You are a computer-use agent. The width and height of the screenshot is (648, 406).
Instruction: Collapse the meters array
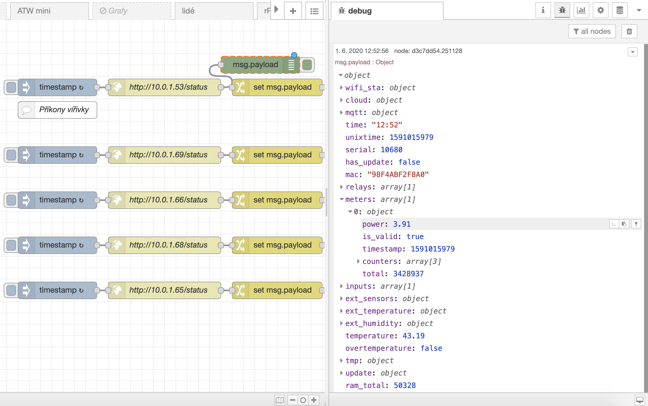coord(341,199)
